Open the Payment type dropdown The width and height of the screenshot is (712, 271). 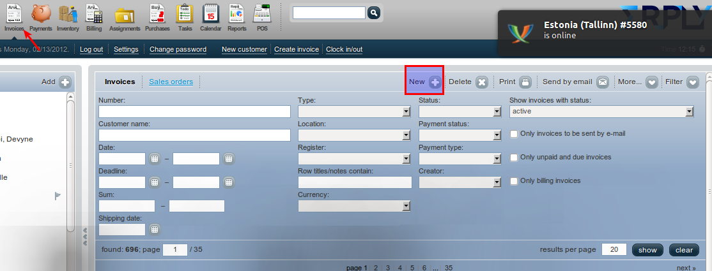point(460,159)
